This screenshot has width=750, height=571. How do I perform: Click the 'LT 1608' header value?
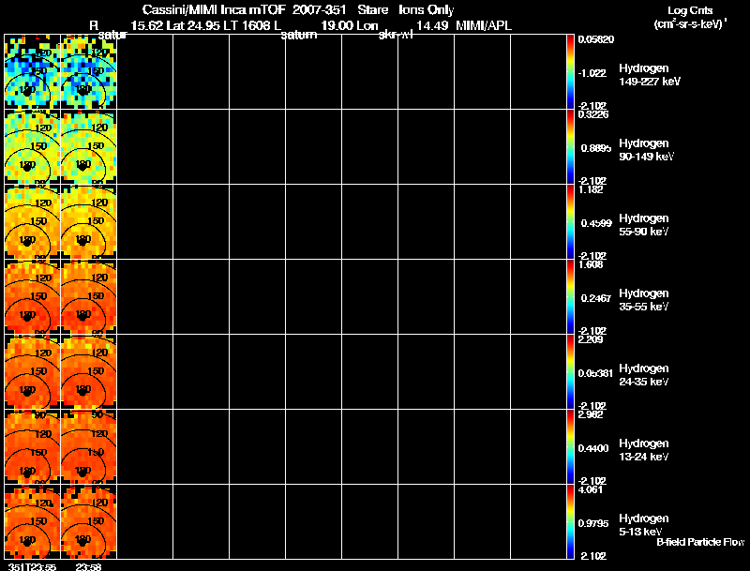pyautogui.click(x=248, y=26)
